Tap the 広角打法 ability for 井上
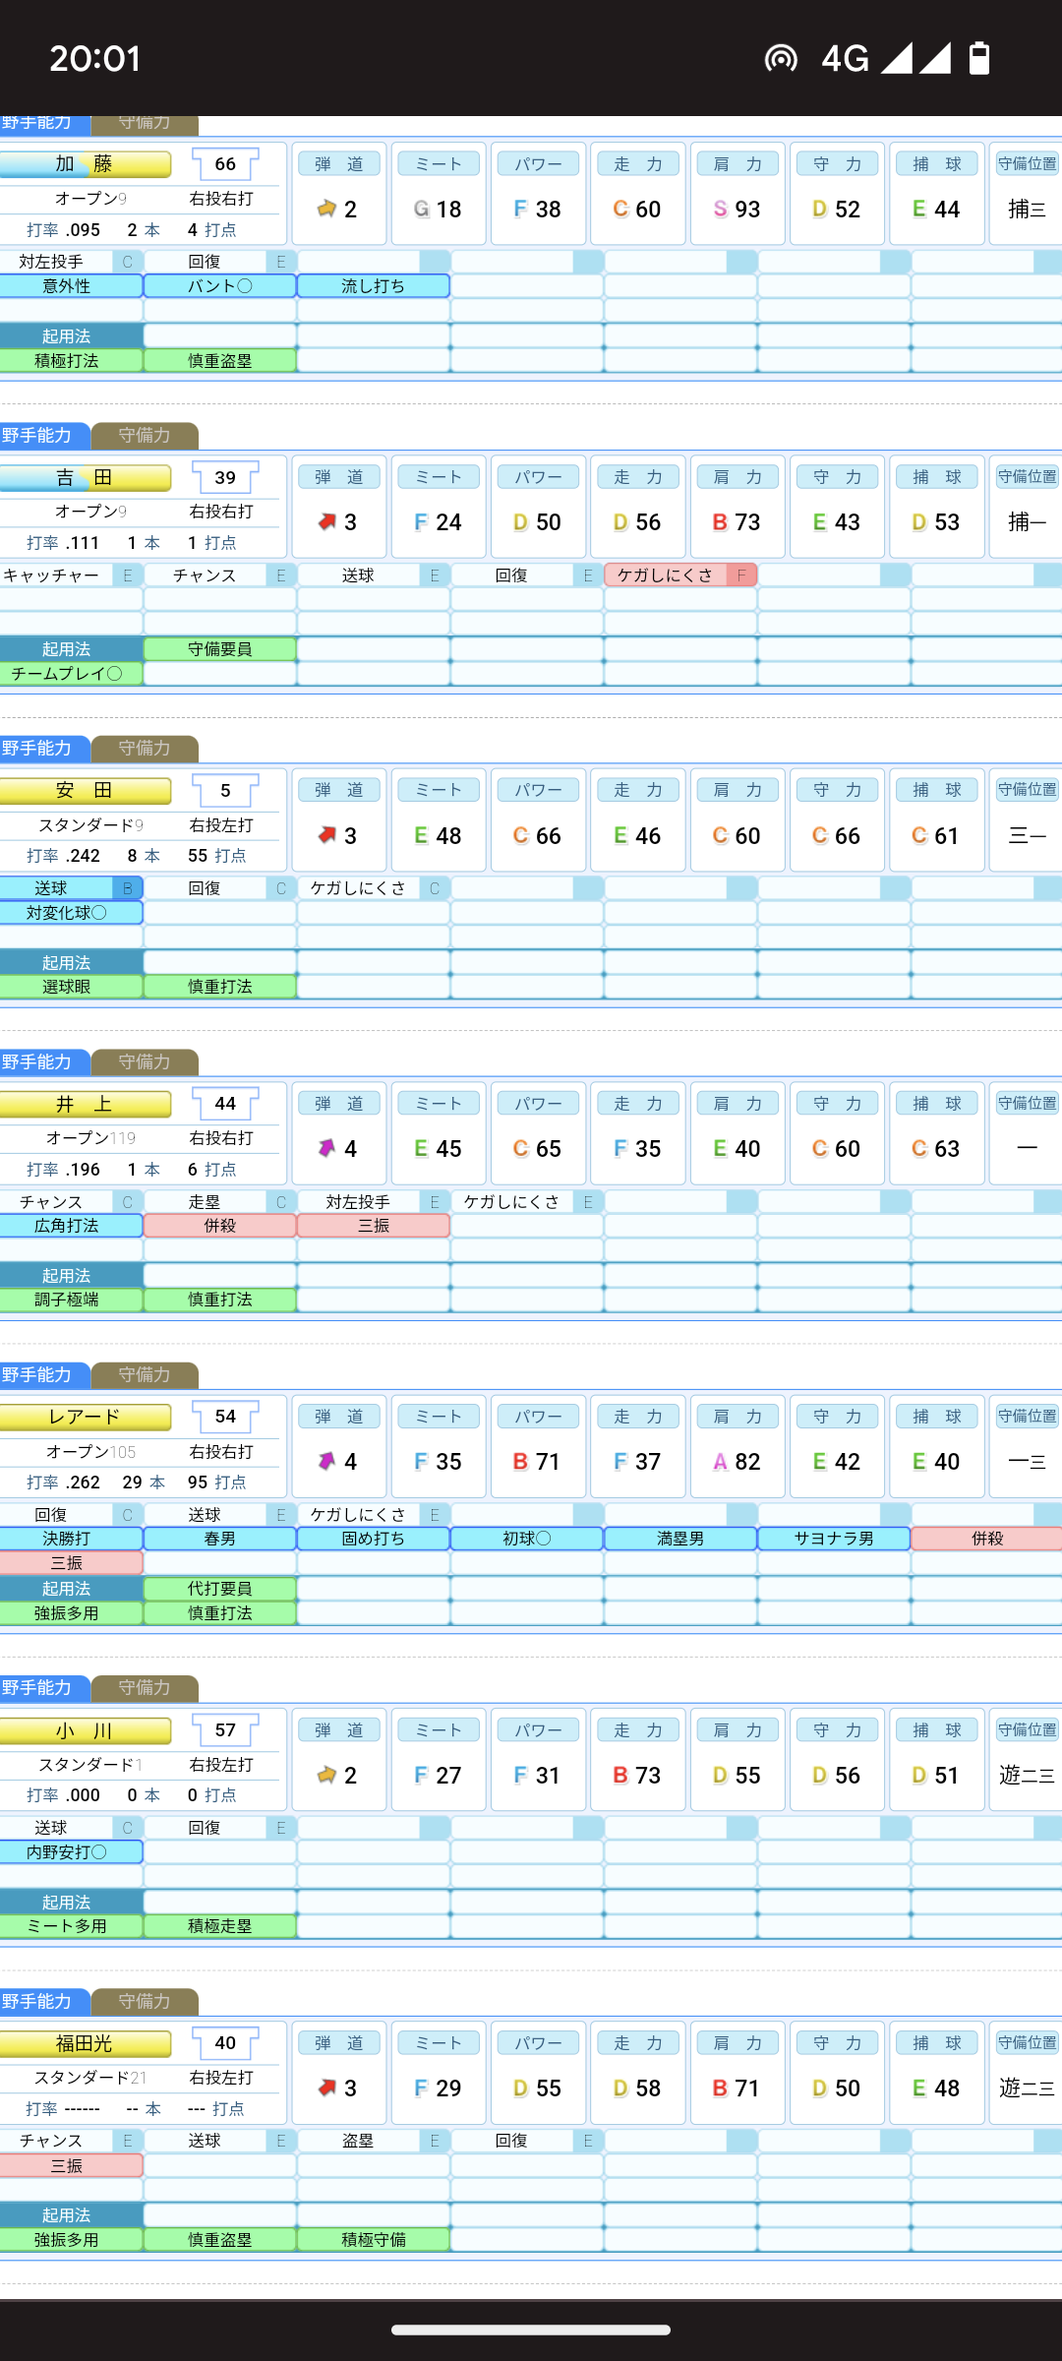The width and height of the screenshot is (1062, 2361). 72,1226
